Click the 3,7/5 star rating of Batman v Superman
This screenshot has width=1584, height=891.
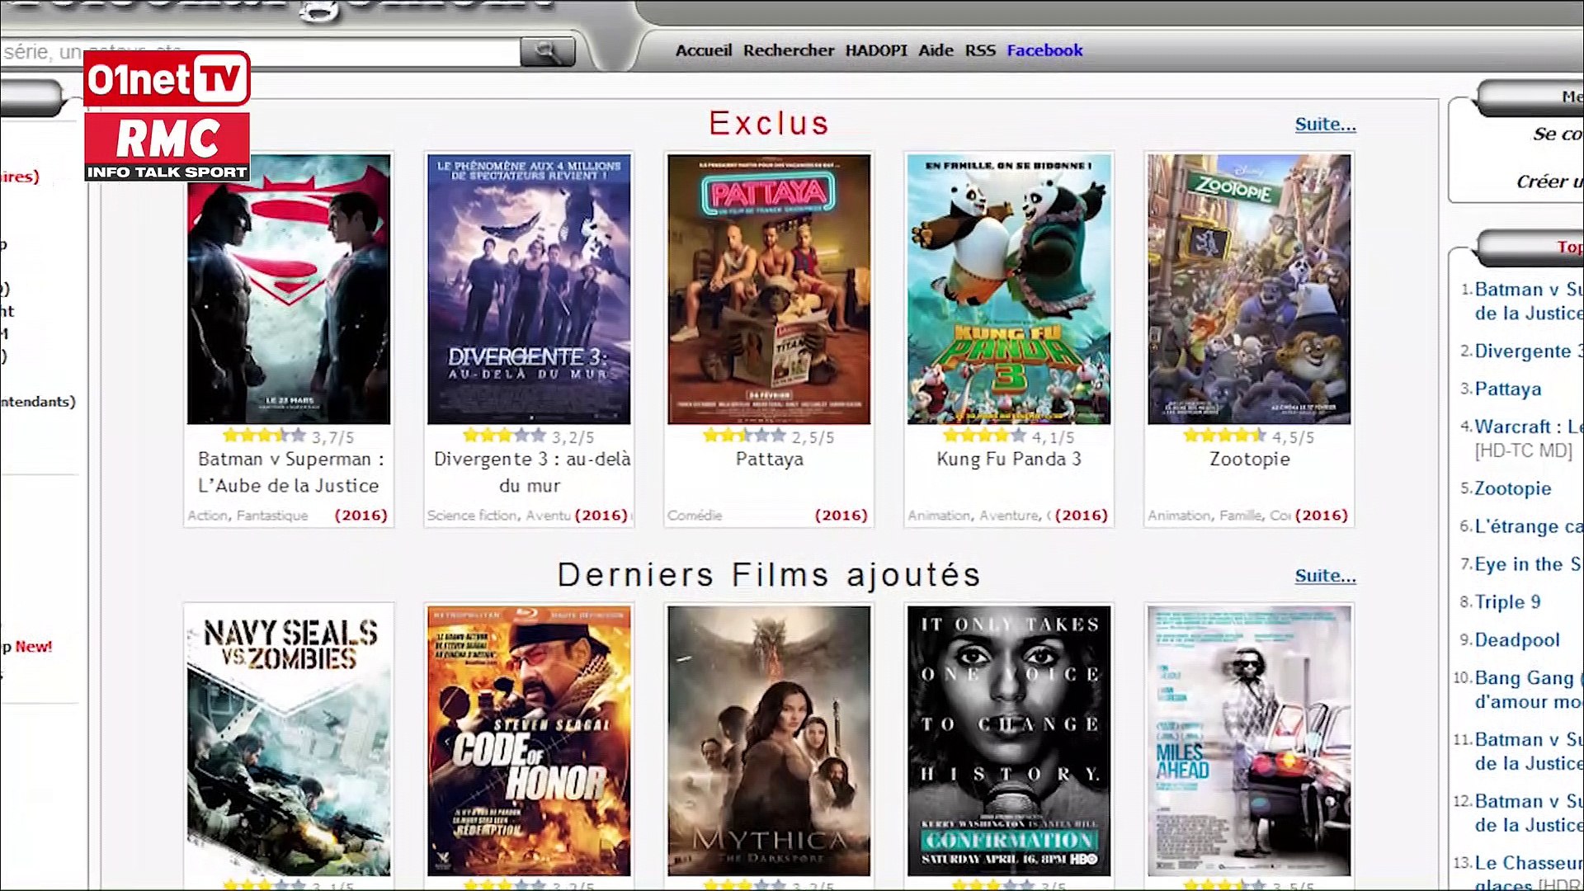[289, 436]
